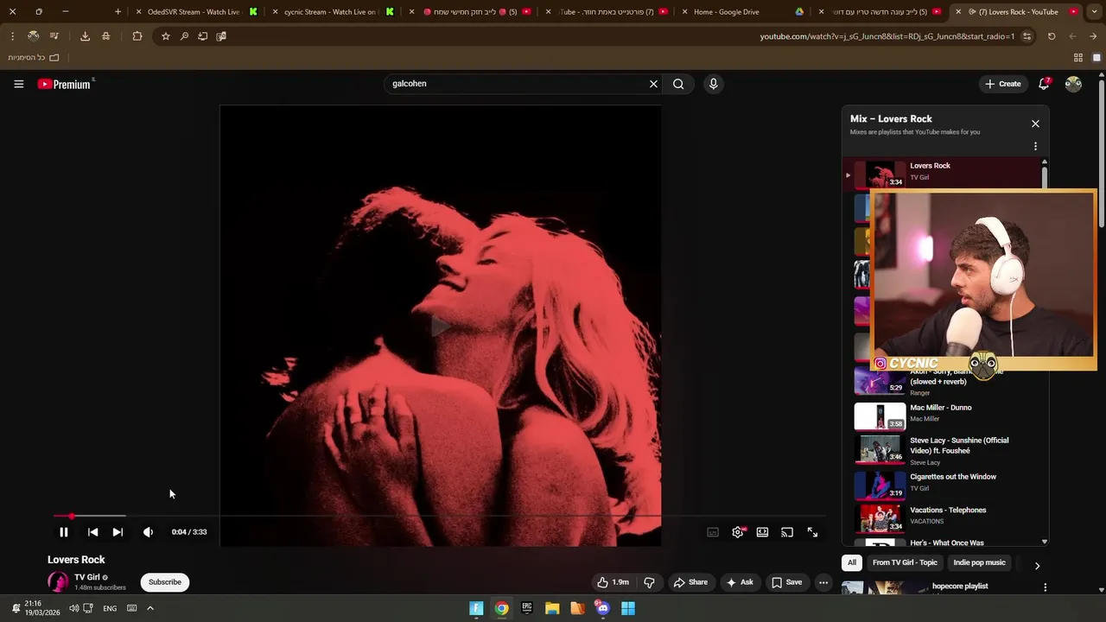
Task: Play Mac Miller - Dunno
Action: [942, 416]
